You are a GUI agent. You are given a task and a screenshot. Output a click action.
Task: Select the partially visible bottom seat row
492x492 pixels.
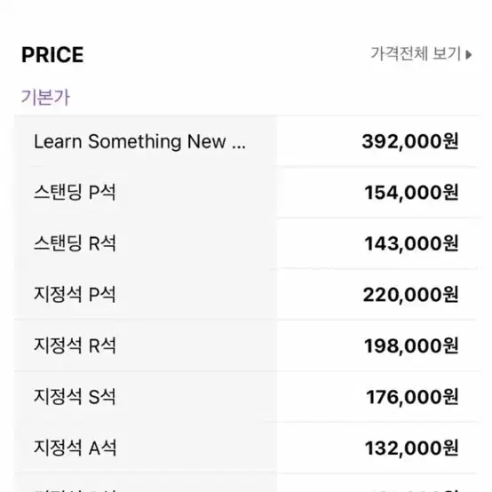point(247,483)
